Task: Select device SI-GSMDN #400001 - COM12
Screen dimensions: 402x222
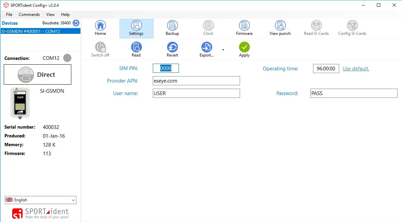Action: pos(40,31)
